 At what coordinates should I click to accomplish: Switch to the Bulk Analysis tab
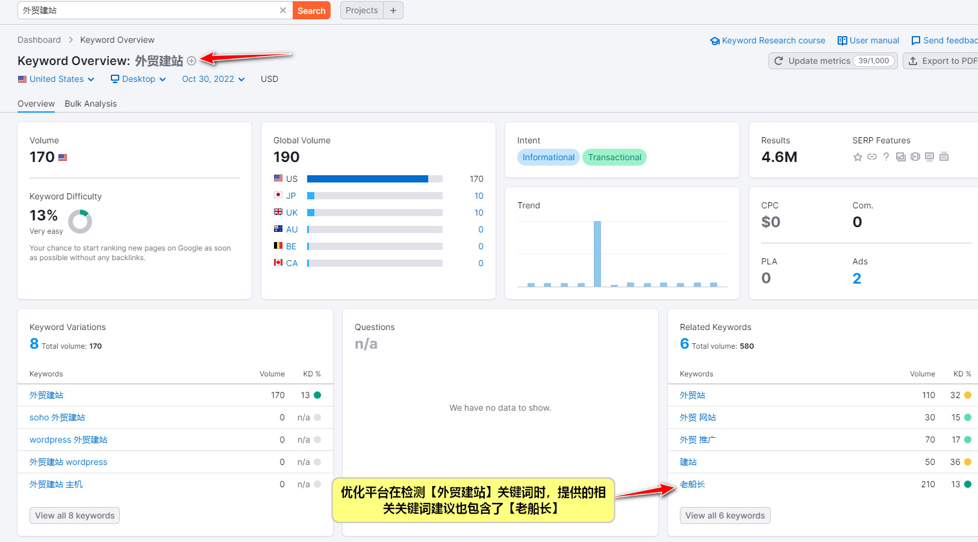[91, 104]
